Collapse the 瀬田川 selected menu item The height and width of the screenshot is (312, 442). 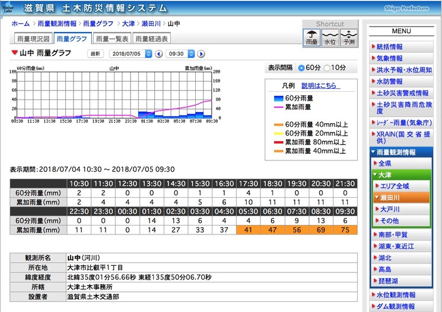pyautogui.click(x=402, y=198)
